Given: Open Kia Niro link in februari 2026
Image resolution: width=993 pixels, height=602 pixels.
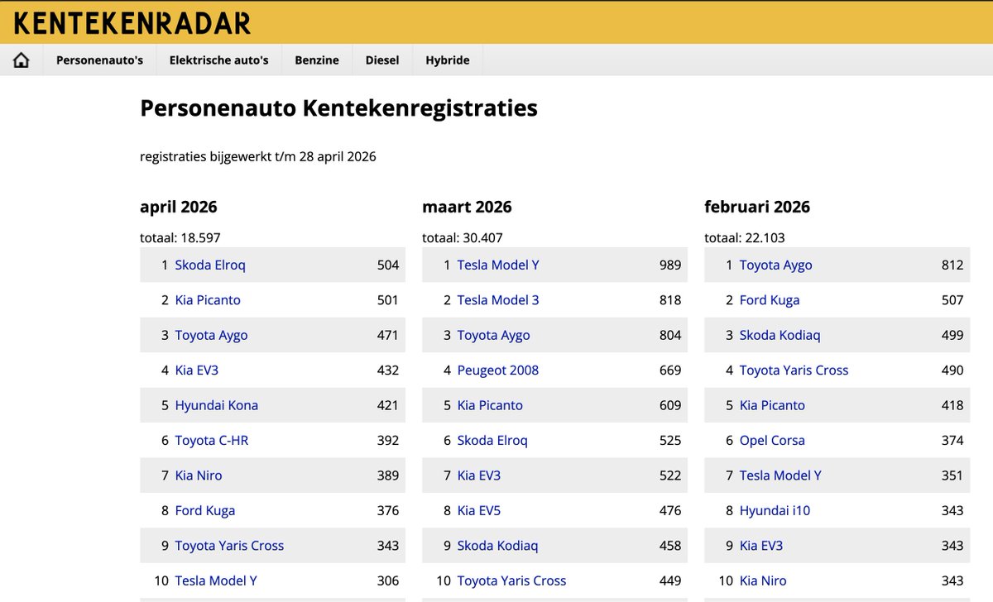Looking at the screenshot, I should (x=763, y=581).
